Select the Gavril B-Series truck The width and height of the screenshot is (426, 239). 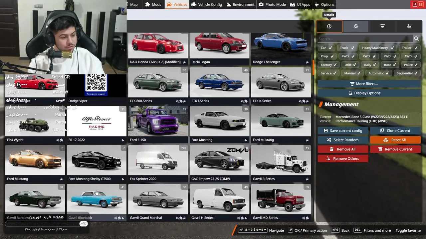(x=281, y=163)
